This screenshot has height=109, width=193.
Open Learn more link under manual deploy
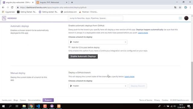tap(129, 77)
